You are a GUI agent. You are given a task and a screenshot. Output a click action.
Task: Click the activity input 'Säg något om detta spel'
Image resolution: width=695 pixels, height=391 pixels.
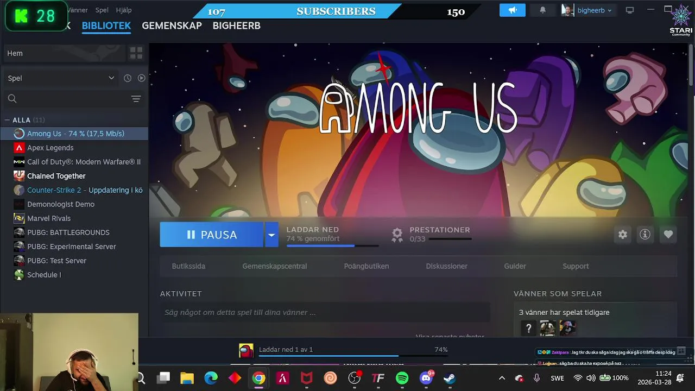point(325,312)
